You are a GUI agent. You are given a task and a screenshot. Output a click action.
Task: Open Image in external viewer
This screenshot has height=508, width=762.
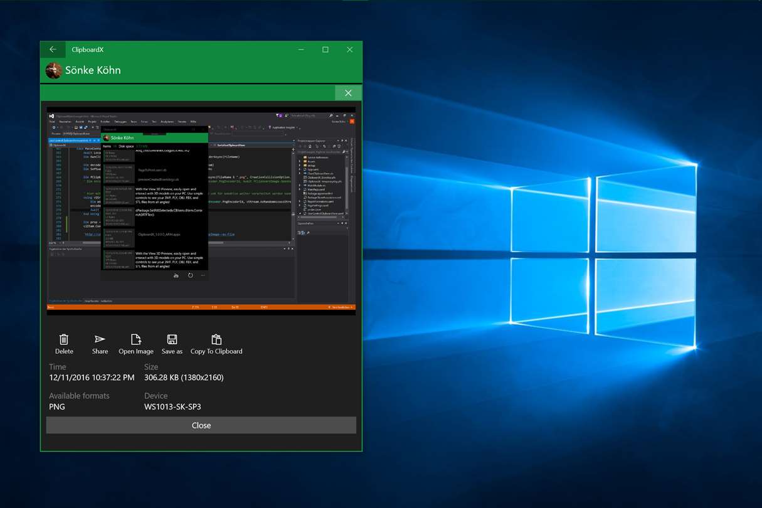136,344
